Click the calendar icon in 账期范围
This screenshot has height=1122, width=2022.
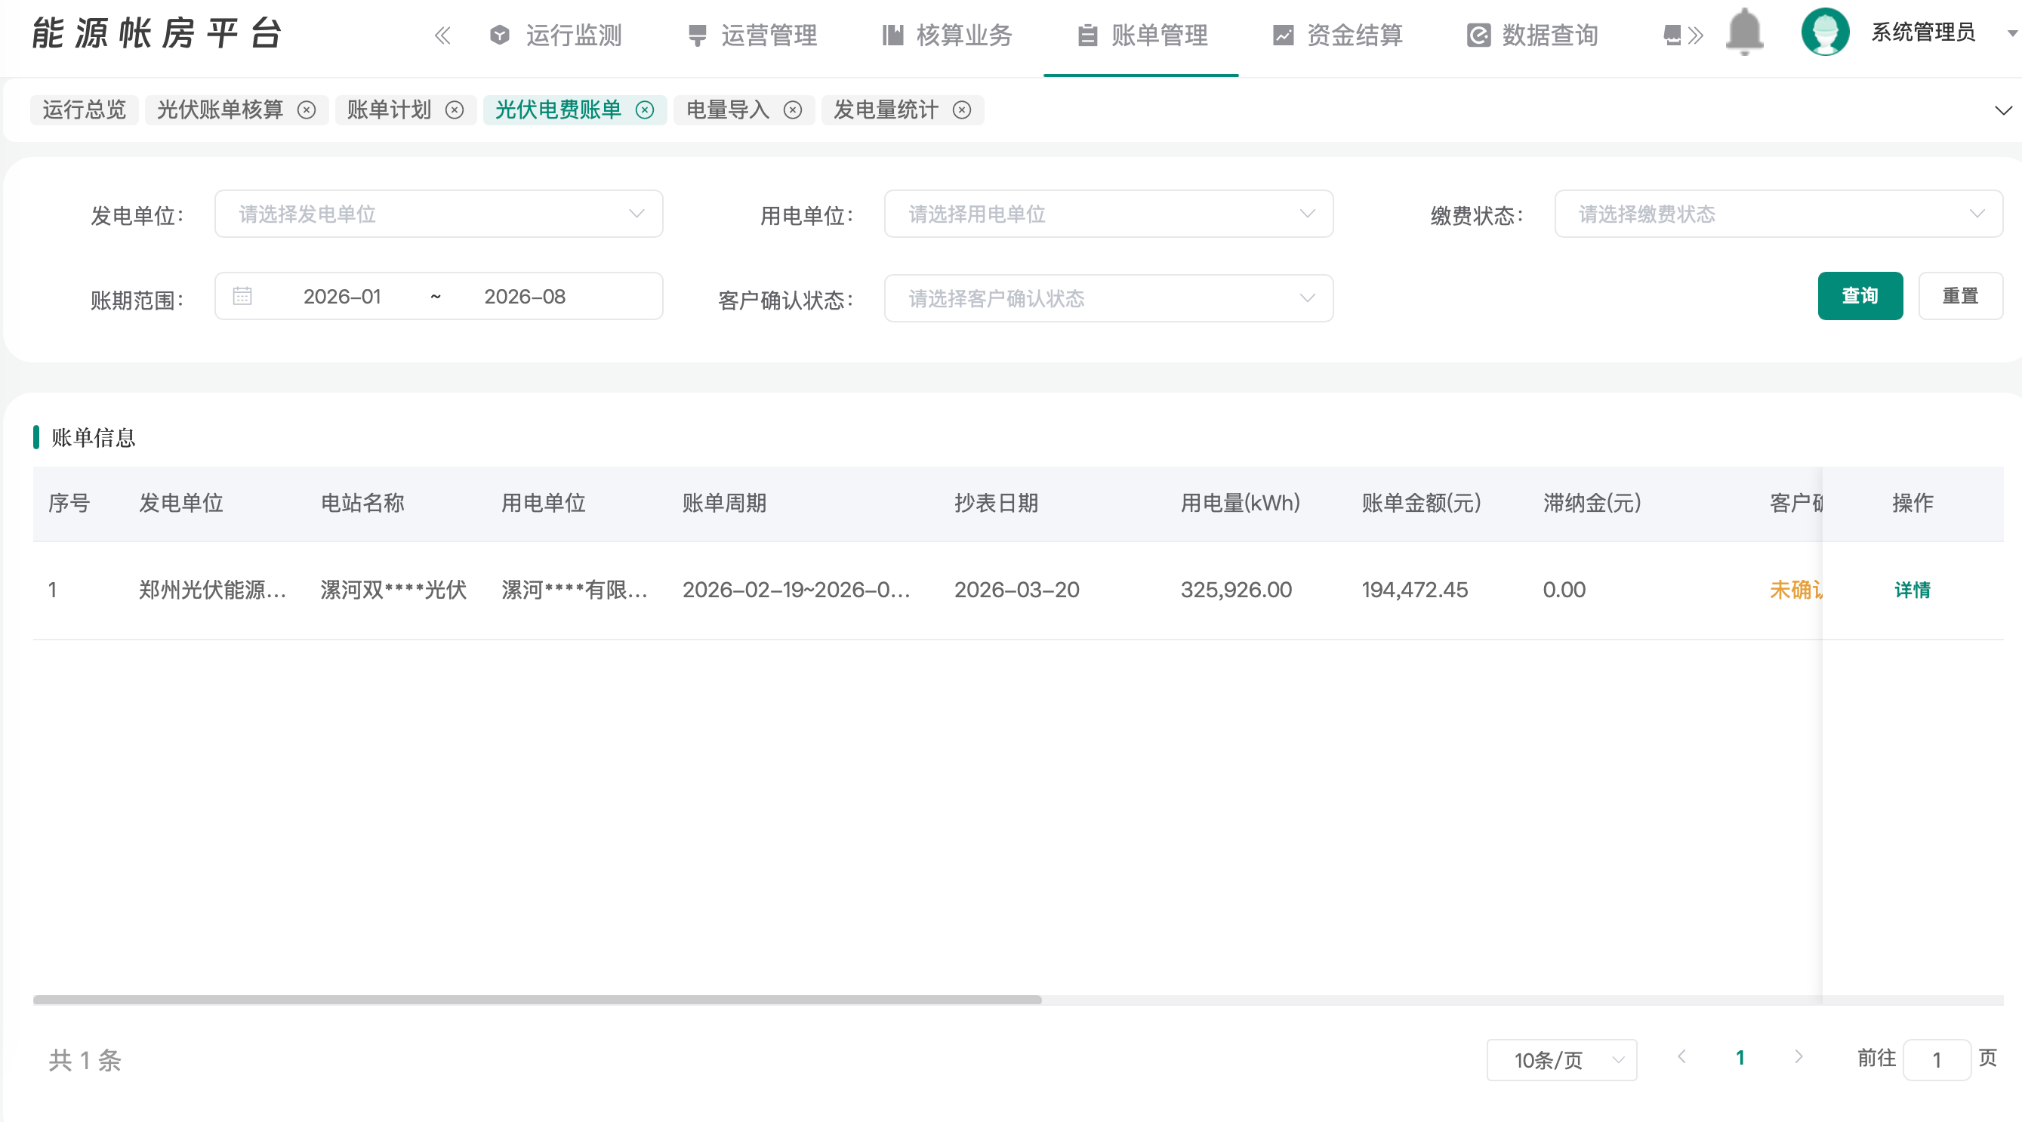pyautogui.click(x=242, y=296)
